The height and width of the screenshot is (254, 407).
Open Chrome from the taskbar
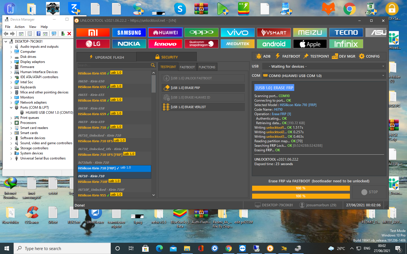coord(229,248)
